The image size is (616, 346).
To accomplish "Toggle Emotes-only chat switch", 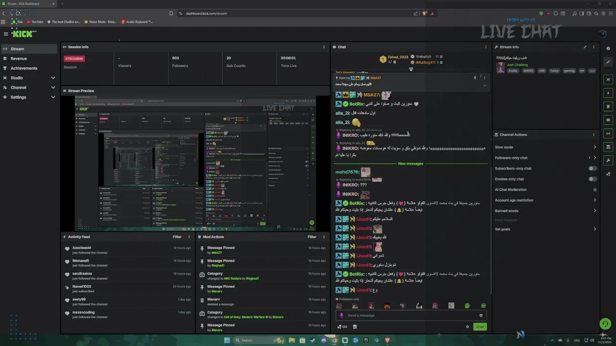I will point(593,179).
